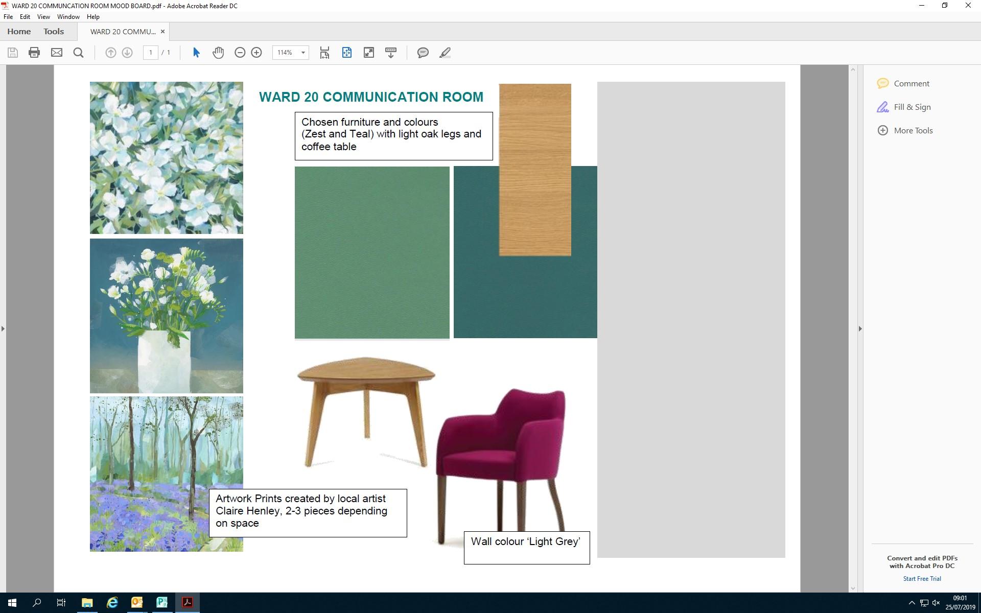Print the document using printer icon
Image resolution: width=981 pixels, height=613 pixels.
pos(34,53)
